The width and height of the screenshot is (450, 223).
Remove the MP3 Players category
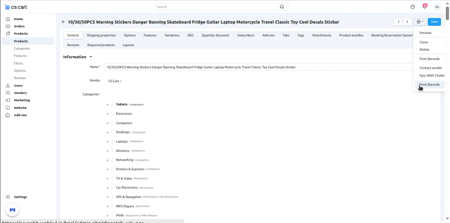pos(108,206)
